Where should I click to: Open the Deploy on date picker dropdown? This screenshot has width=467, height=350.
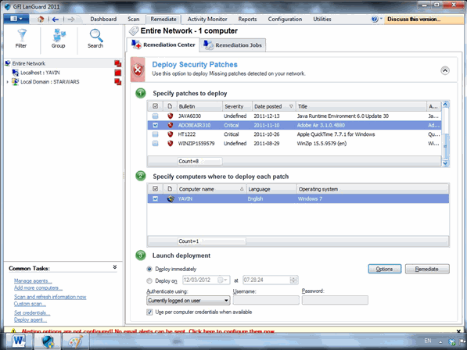(223, 280)
